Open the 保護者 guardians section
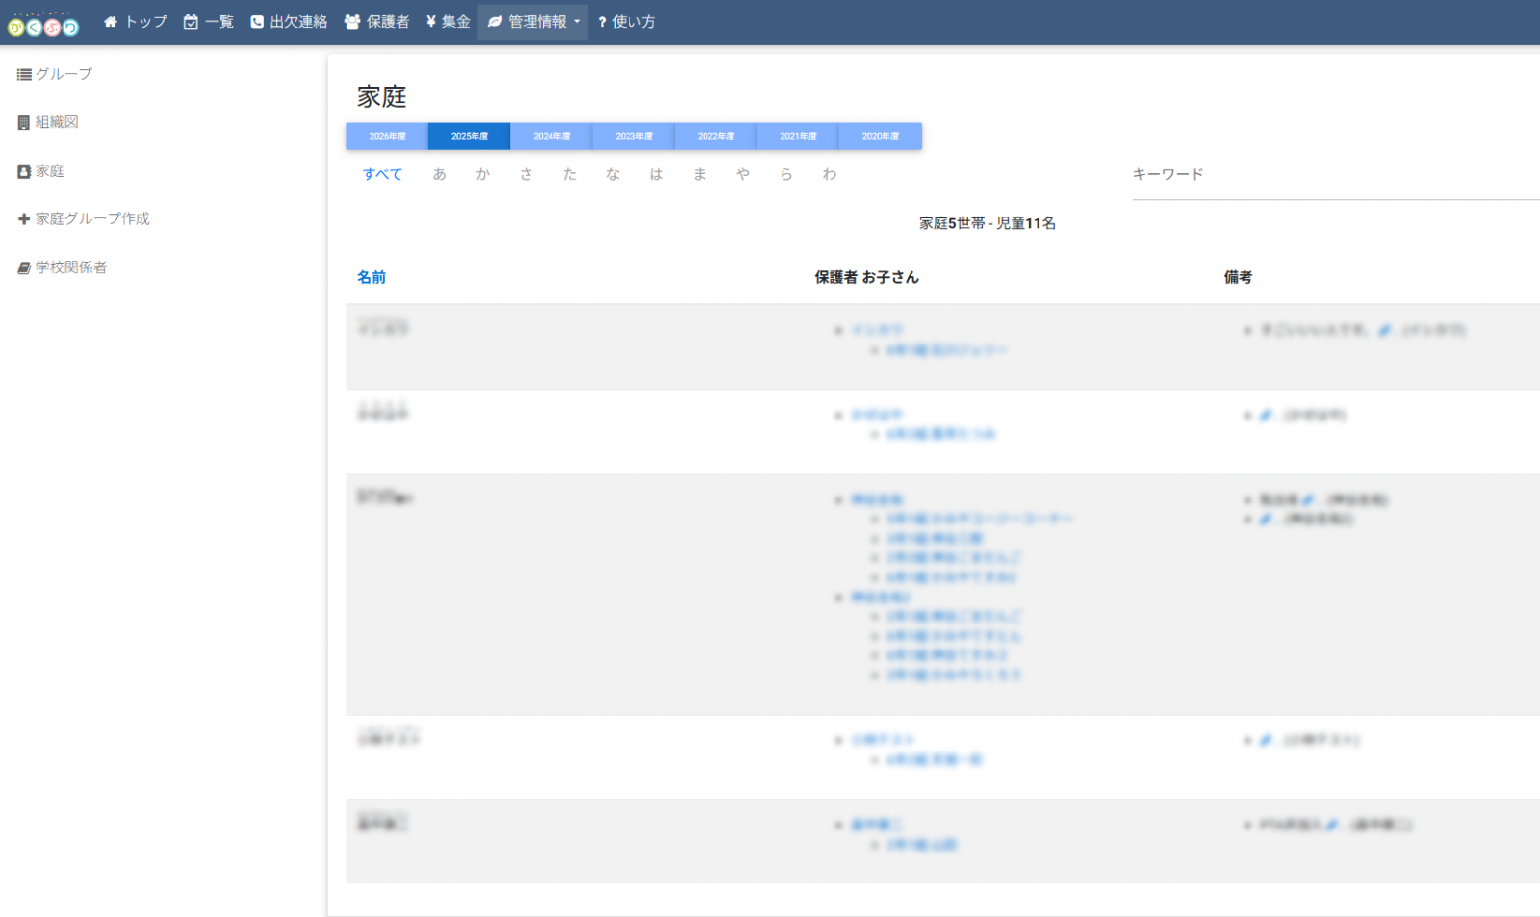 [377, 21]
